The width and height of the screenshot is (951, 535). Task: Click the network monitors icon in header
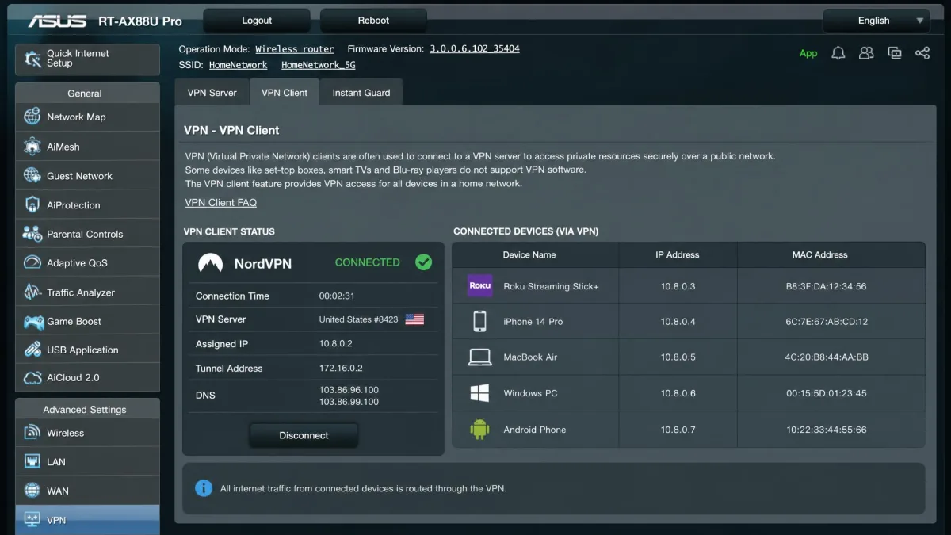[x=895, y=53]
